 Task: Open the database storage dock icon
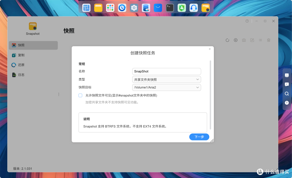[x=146, y=8]
